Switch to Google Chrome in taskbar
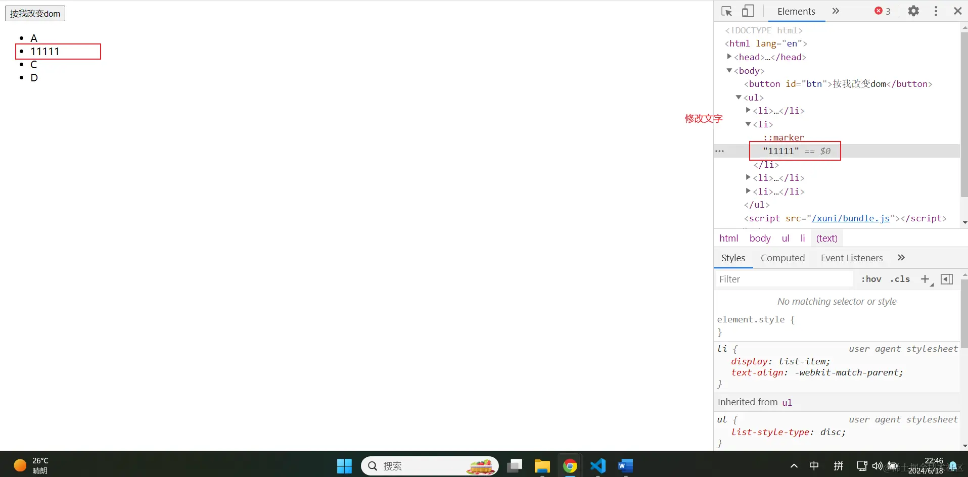968x477 pixels. (570, 466)
